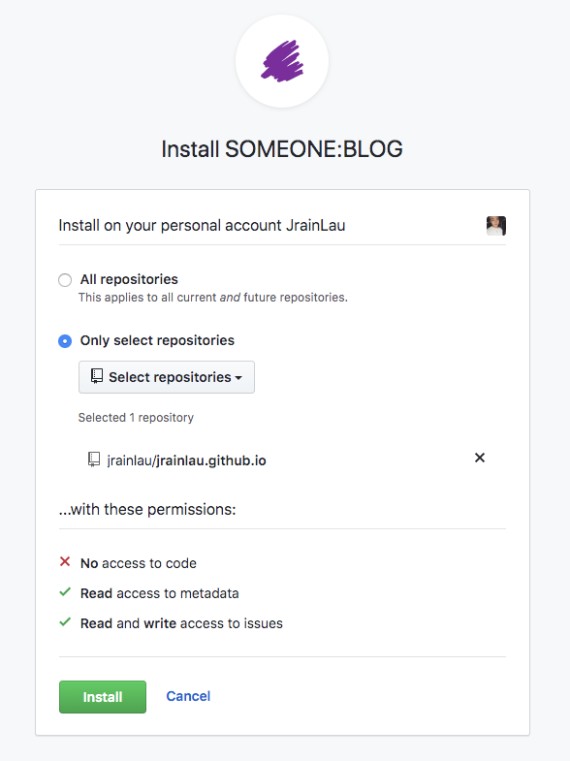This screenshot has width=570, height=761.
Task: Open the Select repositories dropdown
Action: tap(167, 377)
